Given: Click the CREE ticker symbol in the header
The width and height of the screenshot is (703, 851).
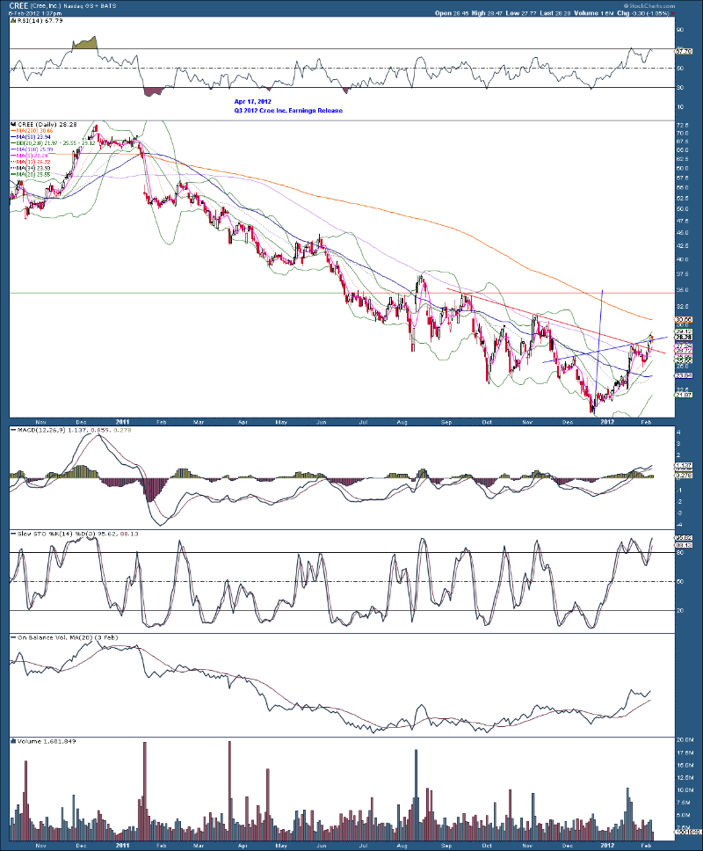Looking at the screenshot, I should point(19,5).
